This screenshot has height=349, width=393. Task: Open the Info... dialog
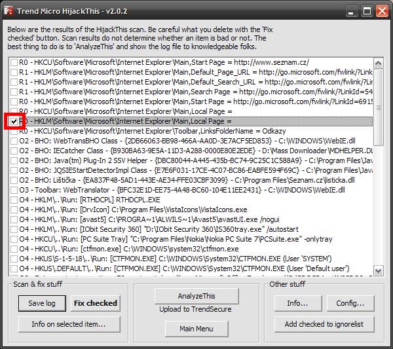pos(298,303)
